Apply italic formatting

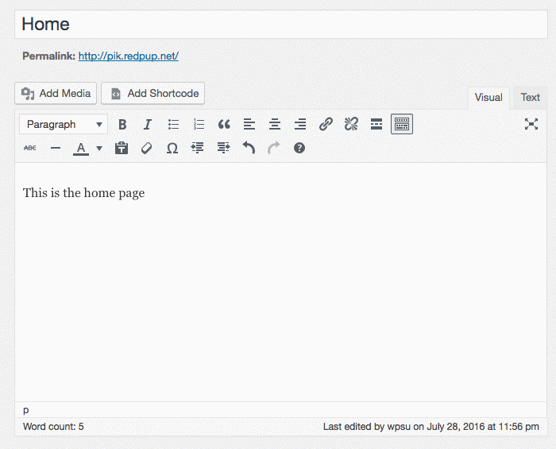pos(148,125)
